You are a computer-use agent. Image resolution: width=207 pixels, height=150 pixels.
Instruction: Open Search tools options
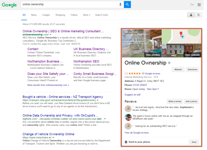pyautogui.click(x=102, y=15)
